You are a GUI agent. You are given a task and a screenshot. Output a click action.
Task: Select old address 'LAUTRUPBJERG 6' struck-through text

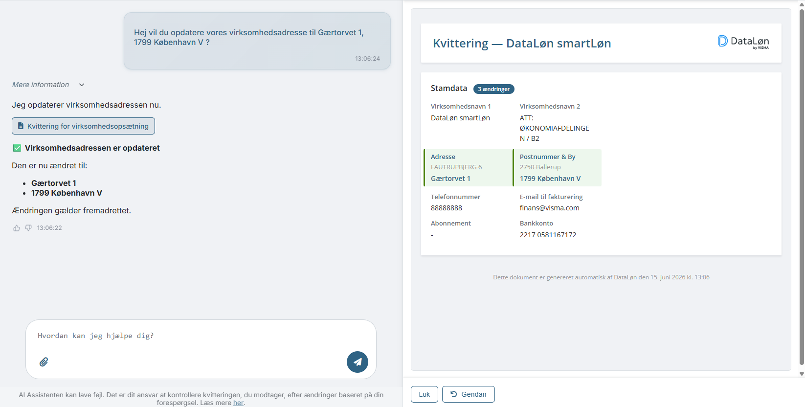click(456, 167)
